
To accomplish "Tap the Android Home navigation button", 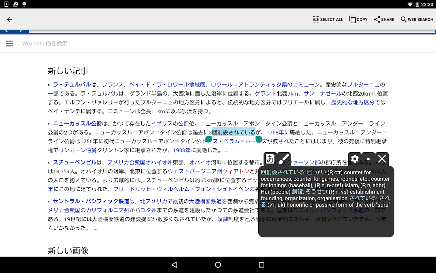I will click(218, 265).
